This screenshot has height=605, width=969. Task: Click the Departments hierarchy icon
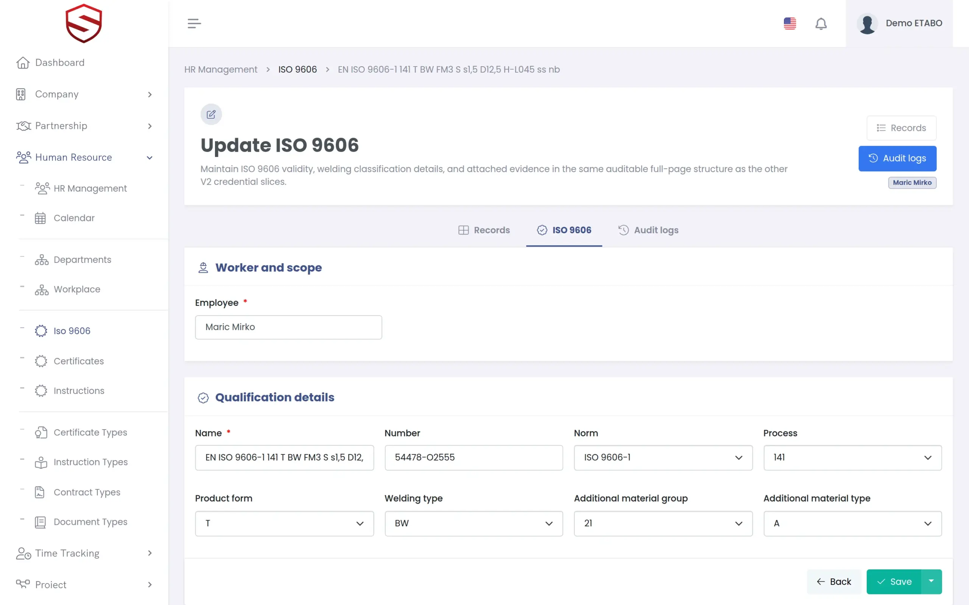(41, 260)
